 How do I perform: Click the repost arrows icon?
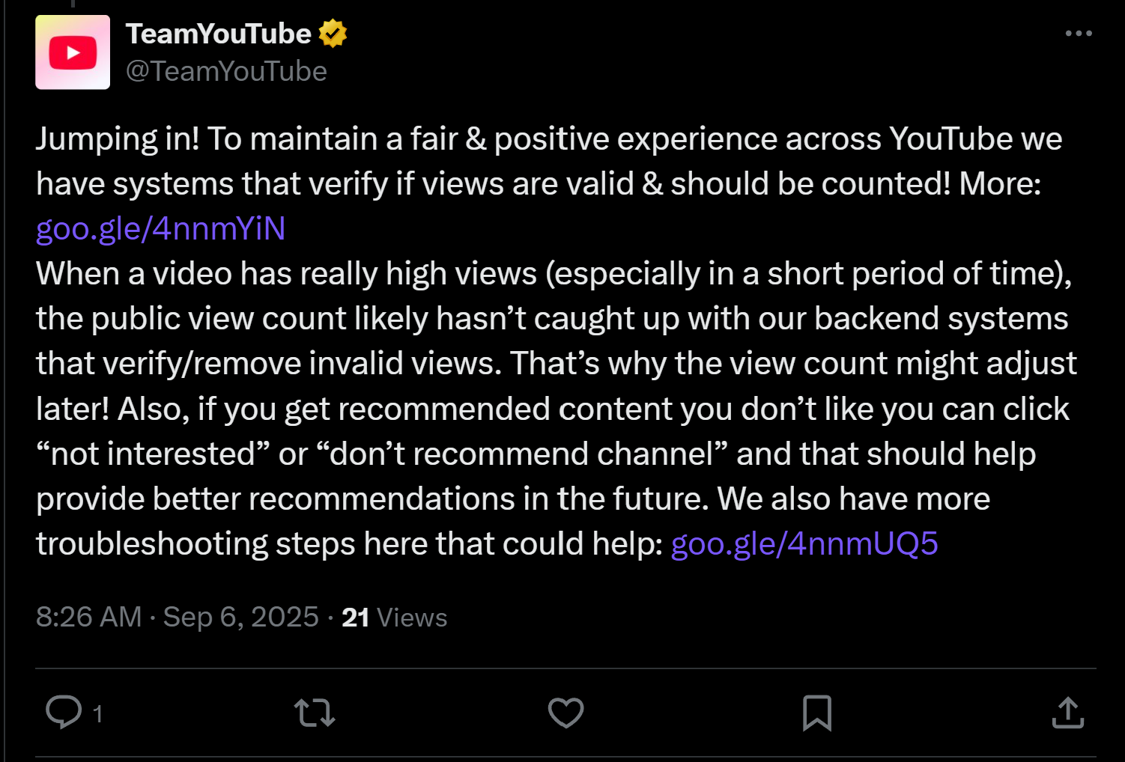point(315,713)
